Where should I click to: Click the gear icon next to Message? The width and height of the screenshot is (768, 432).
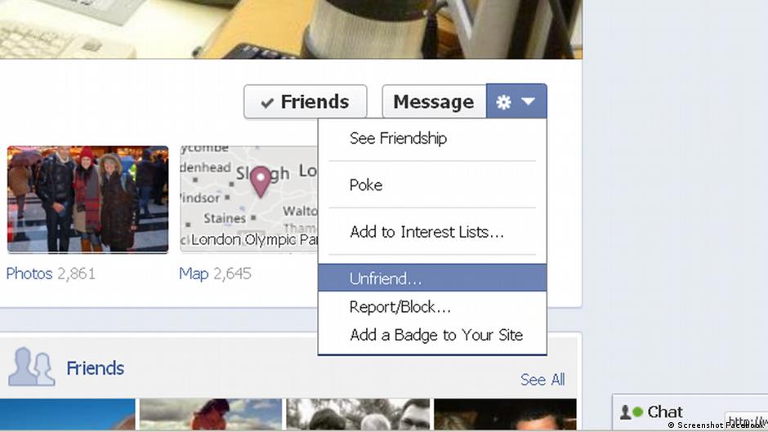503,102
